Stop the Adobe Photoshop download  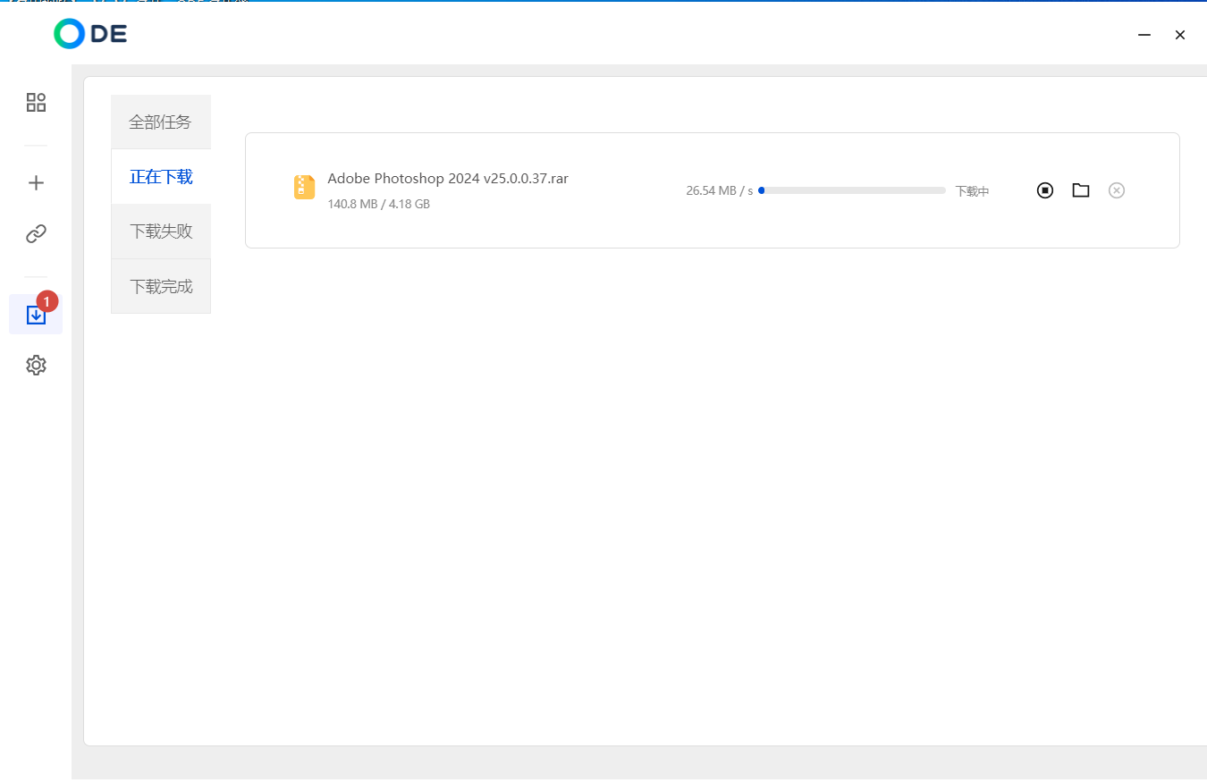click(1045, 190)
